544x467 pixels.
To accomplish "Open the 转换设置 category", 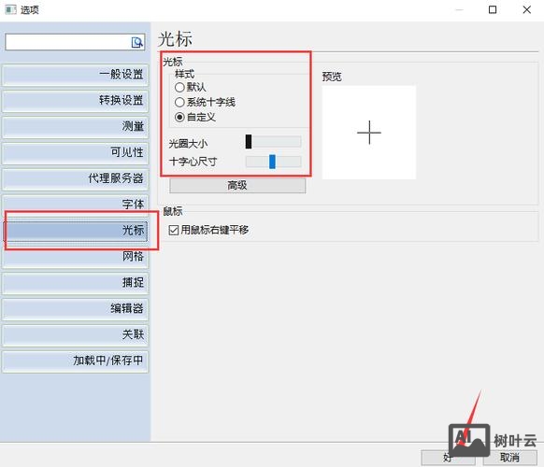I will 76,101.
